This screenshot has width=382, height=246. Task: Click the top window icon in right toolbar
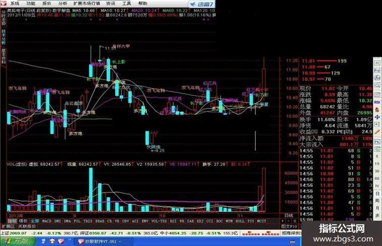[377, 63]
